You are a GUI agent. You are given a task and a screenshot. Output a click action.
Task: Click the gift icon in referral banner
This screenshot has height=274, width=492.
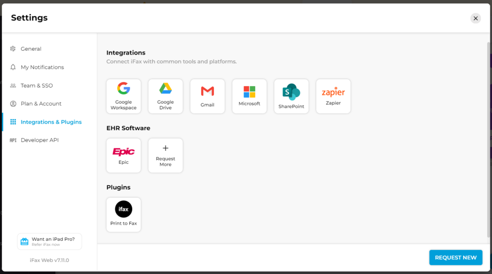[25, 241]
